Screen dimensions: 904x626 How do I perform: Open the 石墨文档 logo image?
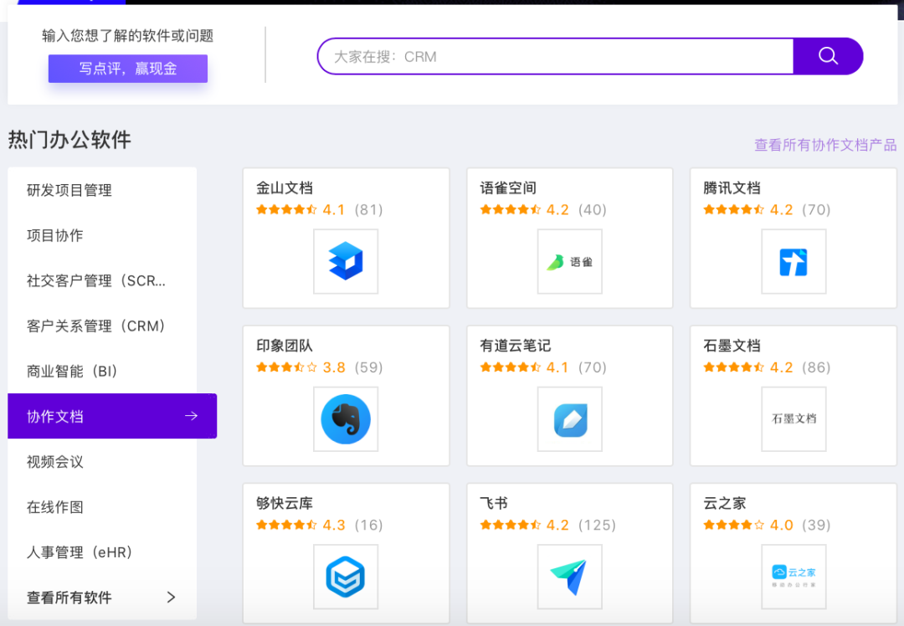tap(794, 419)
